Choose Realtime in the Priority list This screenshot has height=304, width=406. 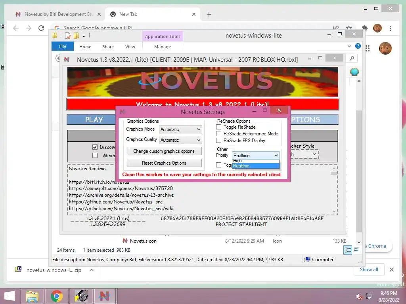[x=256, y=166]
